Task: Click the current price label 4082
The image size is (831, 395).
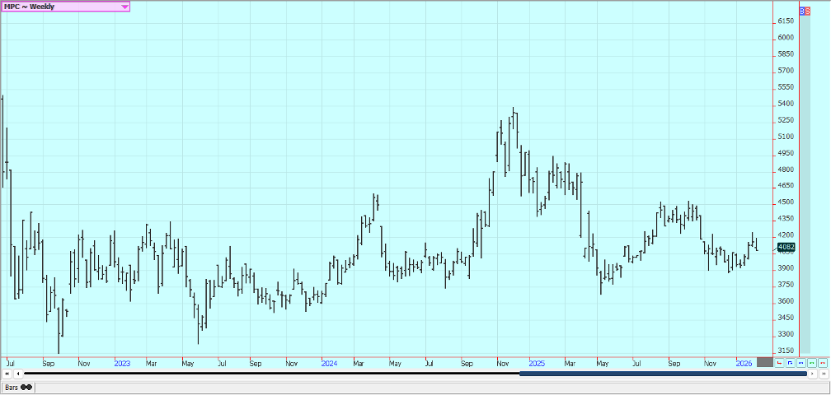Action: pos(786,247)
